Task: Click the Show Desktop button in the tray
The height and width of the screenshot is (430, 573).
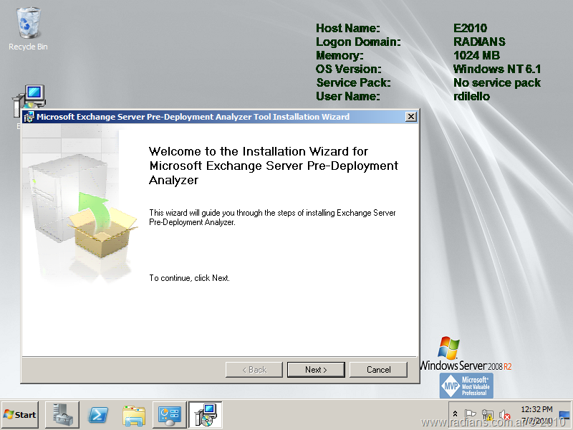Action: point(564,414)
